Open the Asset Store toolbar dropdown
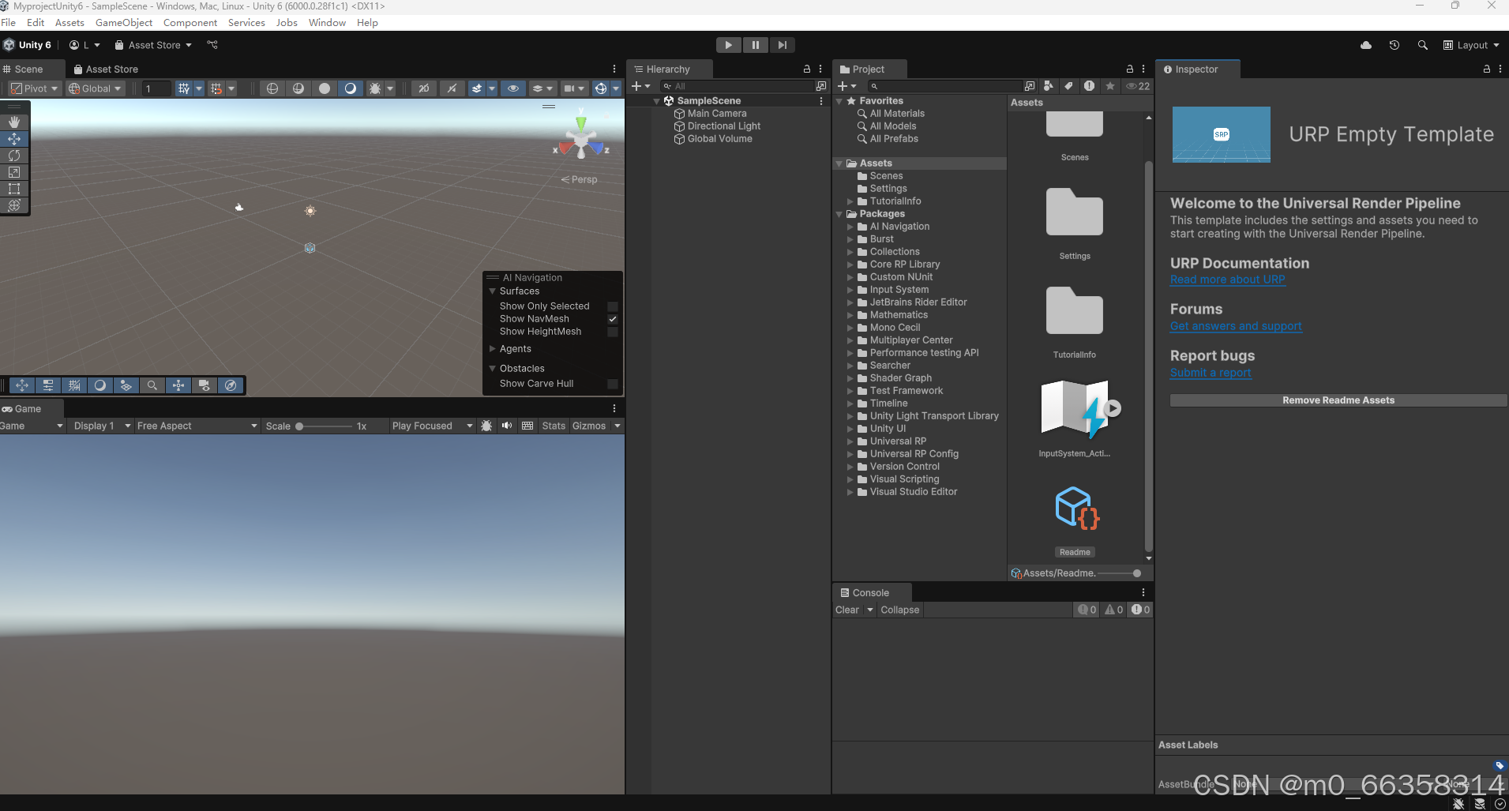This screenshot has width=1509, height=811. pos(153,45)
